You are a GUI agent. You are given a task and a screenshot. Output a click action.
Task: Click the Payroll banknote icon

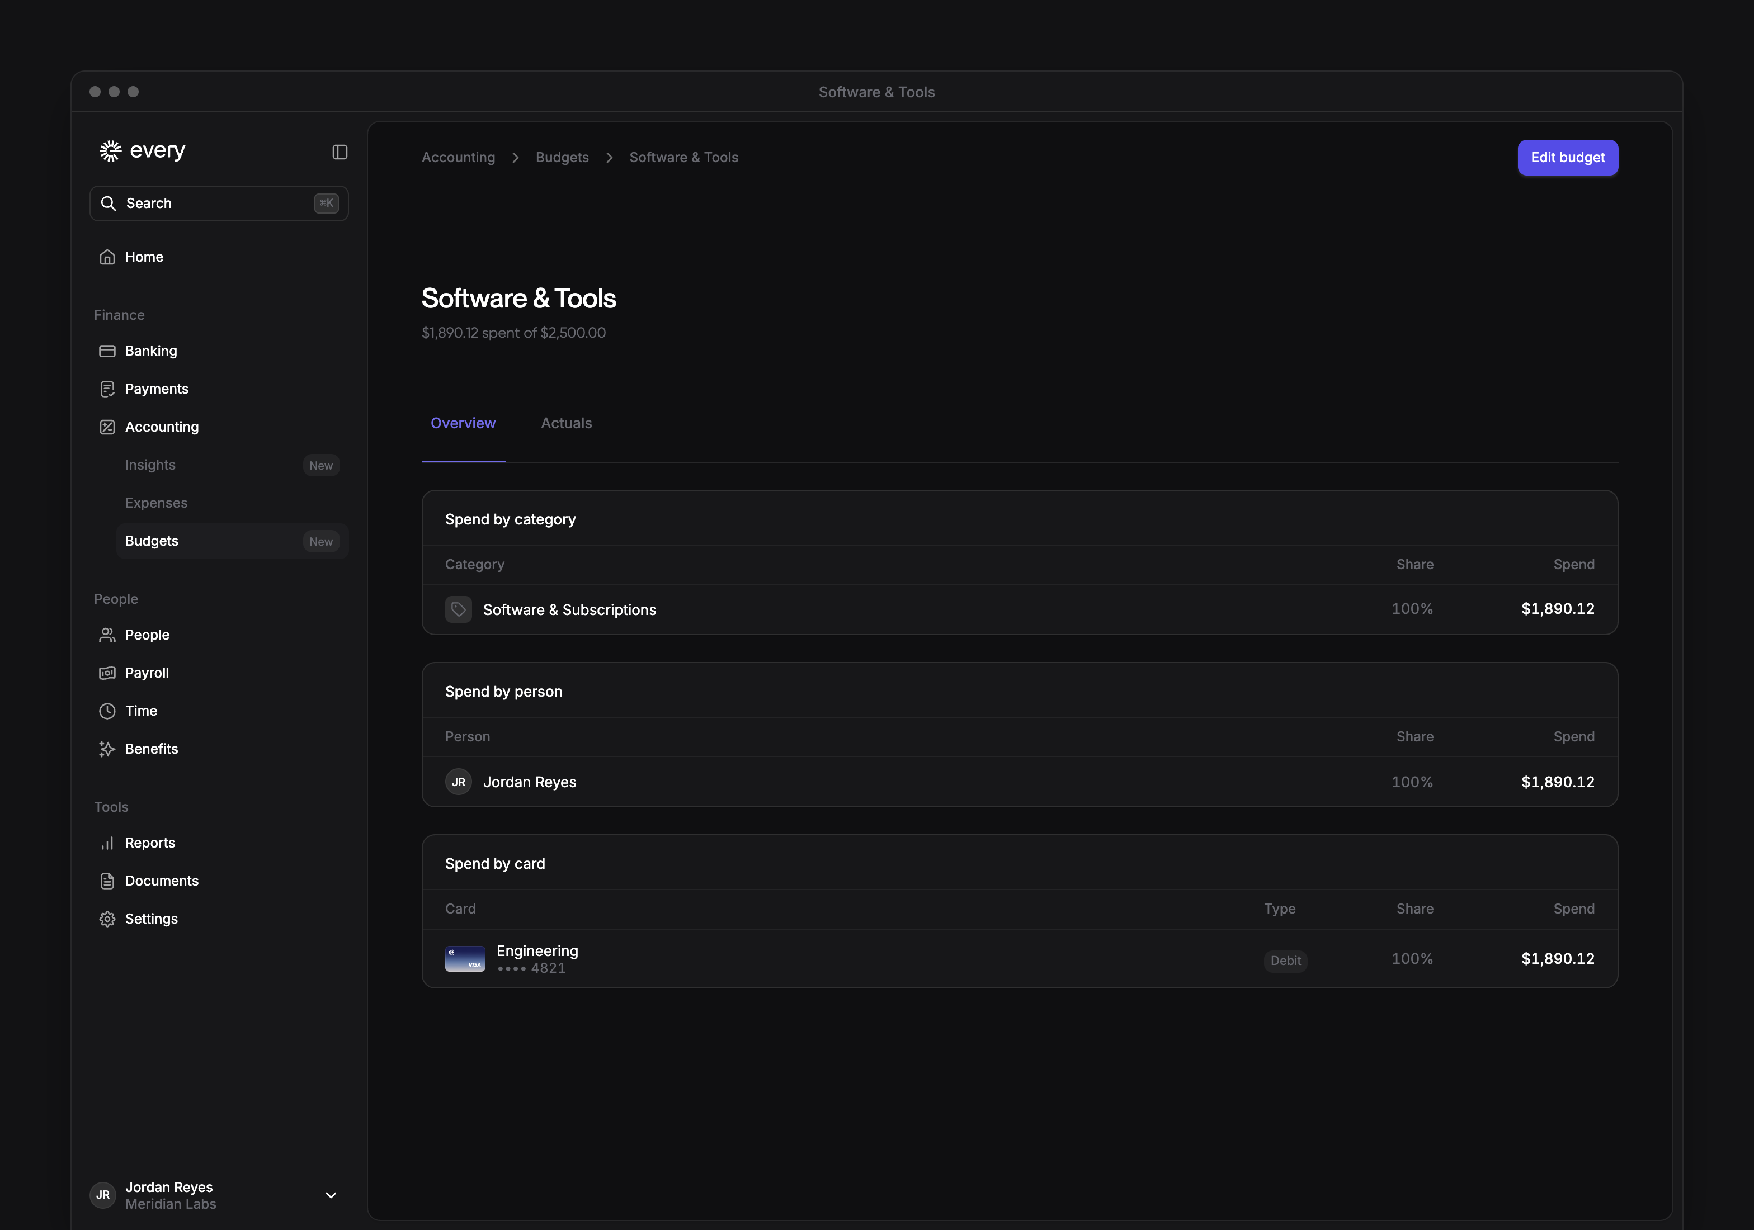(107, 673)
